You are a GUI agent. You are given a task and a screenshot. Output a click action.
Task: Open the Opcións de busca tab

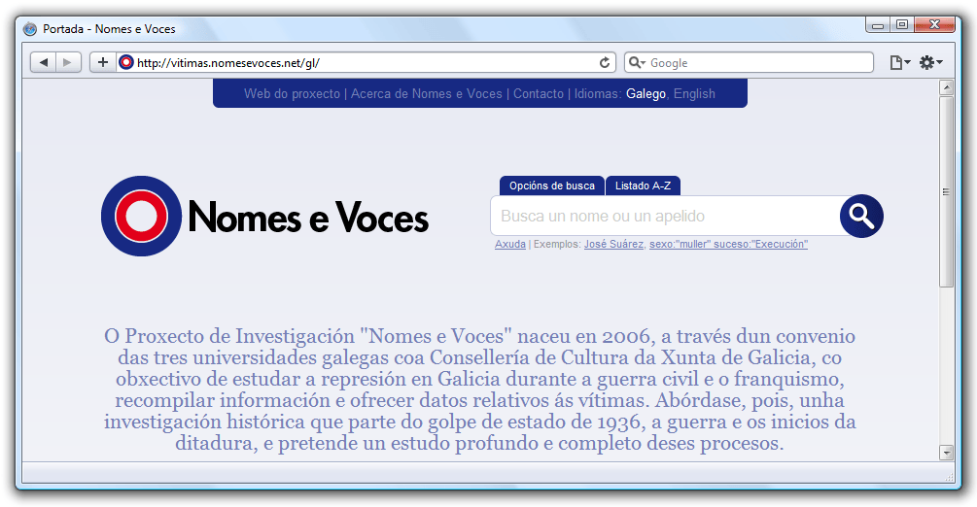(x=552, y=186)
